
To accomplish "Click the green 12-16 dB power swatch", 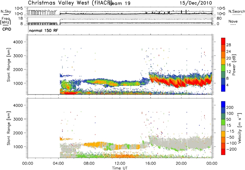I will click(223, 68).
